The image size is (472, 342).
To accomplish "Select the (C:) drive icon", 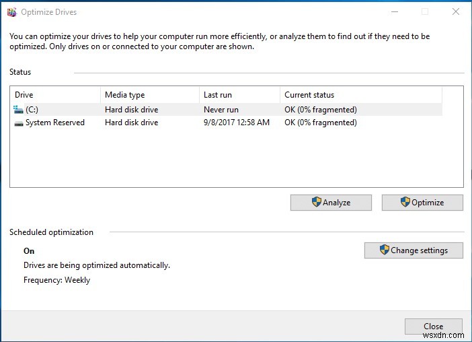I will point(18,110).
